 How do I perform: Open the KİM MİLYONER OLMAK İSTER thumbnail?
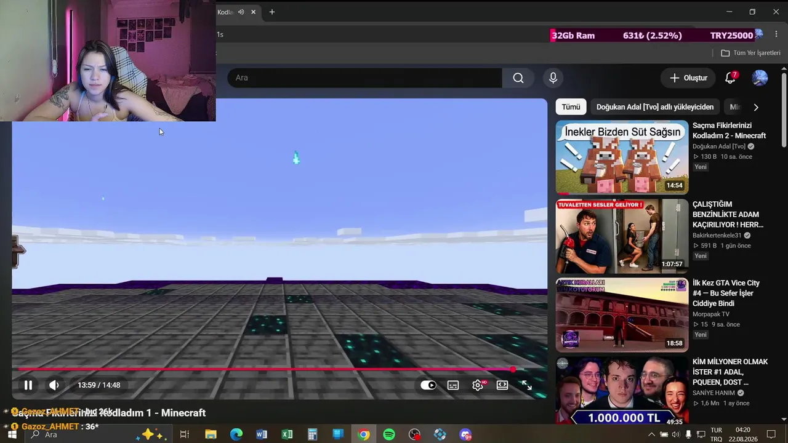622,391
